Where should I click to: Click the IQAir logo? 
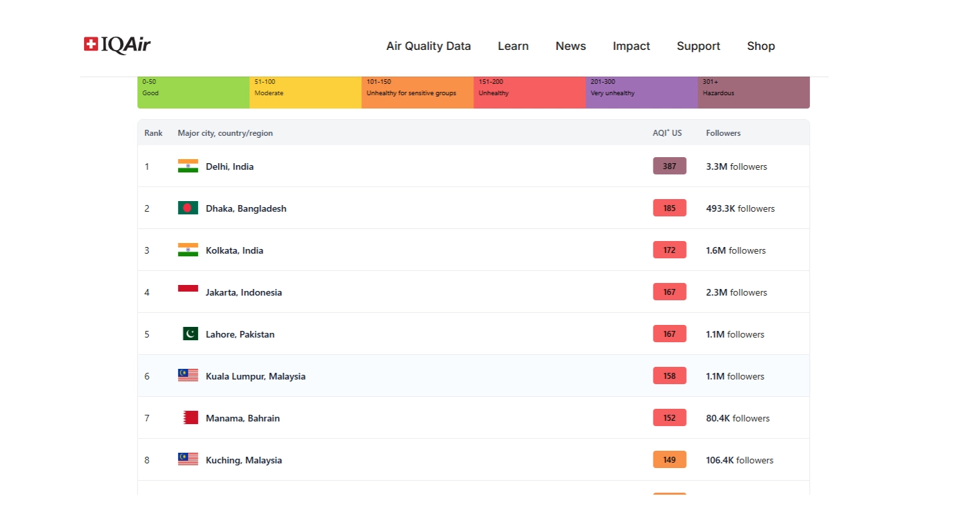tap(117, 45)
